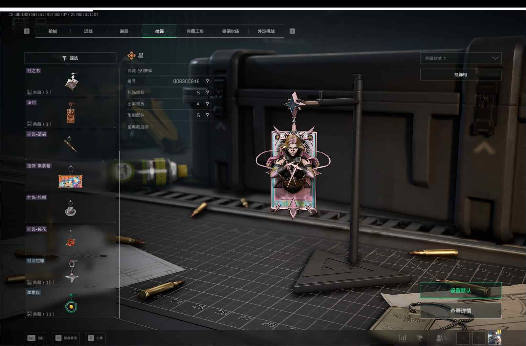Click the Q previous-tab key icon

tap(27, 31)
